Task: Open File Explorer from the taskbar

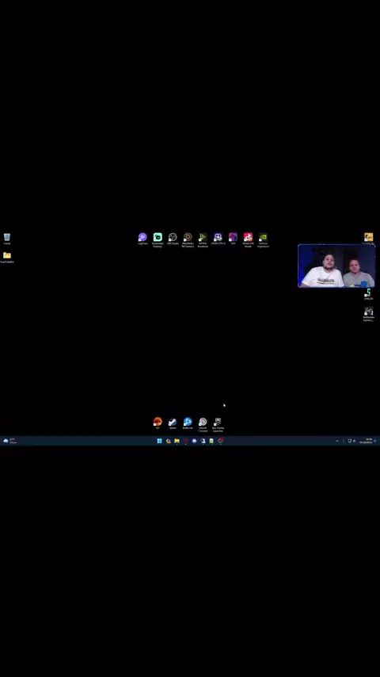Action: [177, 441]
